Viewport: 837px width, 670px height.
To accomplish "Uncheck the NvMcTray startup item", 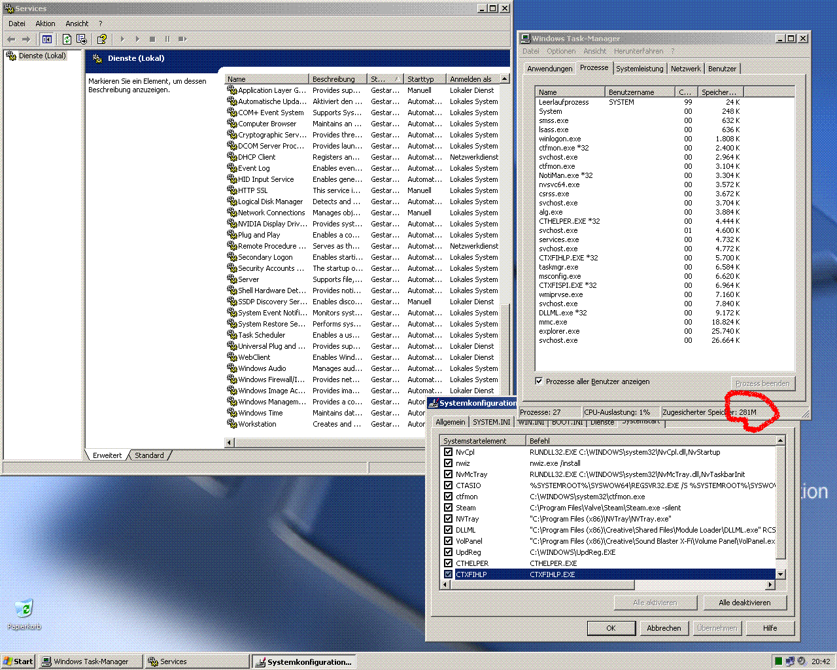I will [448, 474].
